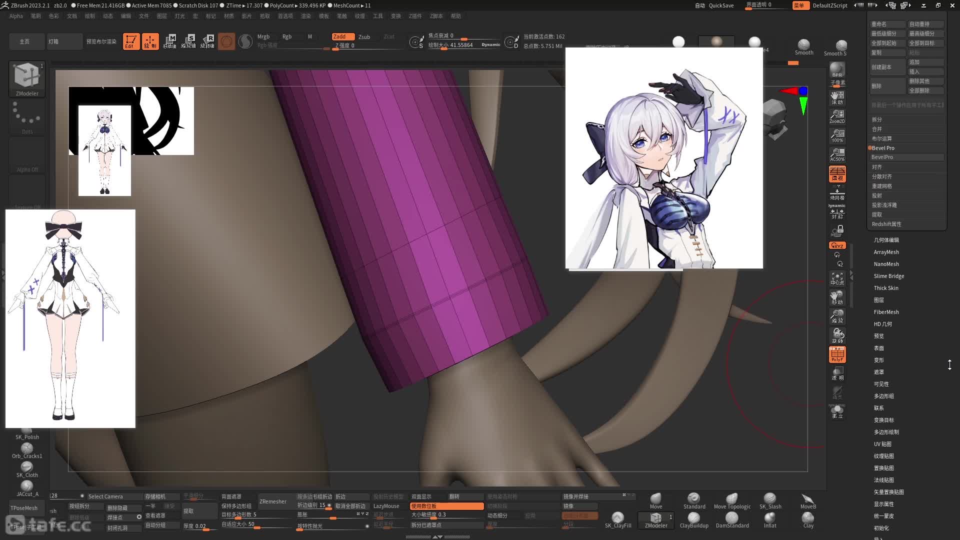Select the Move Topologic brush
The image size is (960, 540).
coord(732,500)
